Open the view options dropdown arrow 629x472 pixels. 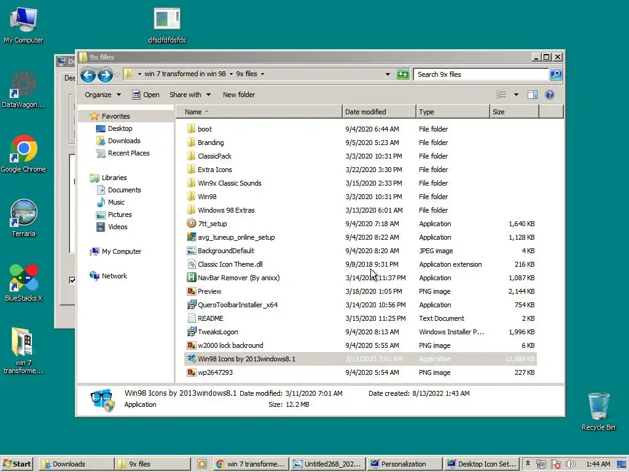516,95
